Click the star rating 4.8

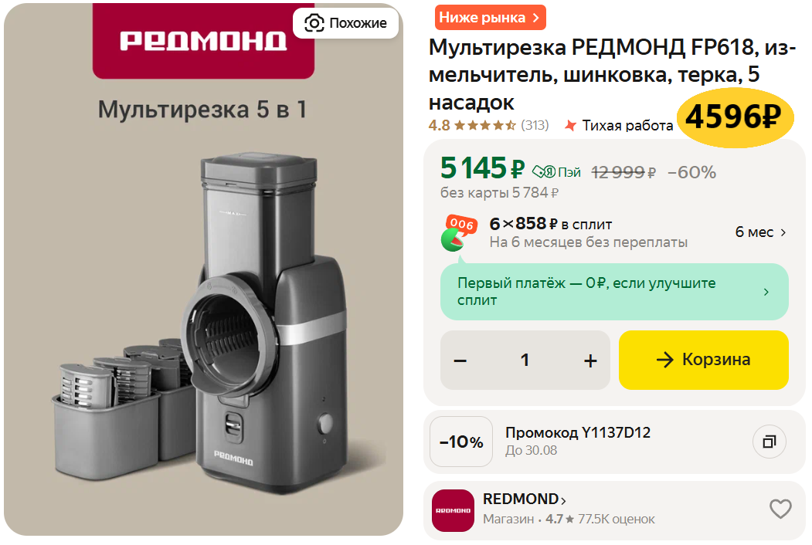(471, 125)
